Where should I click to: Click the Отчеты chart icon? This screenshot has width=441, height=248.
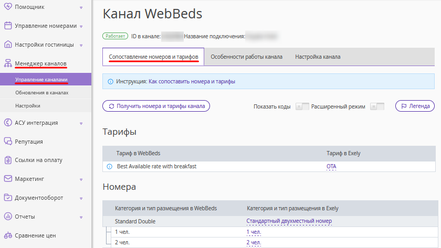pyautogui.click(x=8, y=216)
